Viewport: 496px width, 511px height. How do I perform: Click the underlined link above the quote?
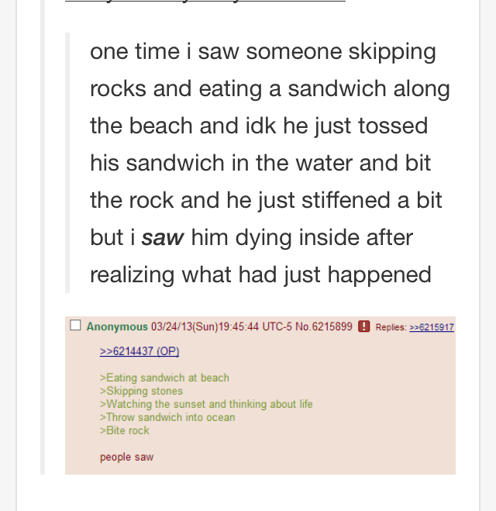(205, 1)
